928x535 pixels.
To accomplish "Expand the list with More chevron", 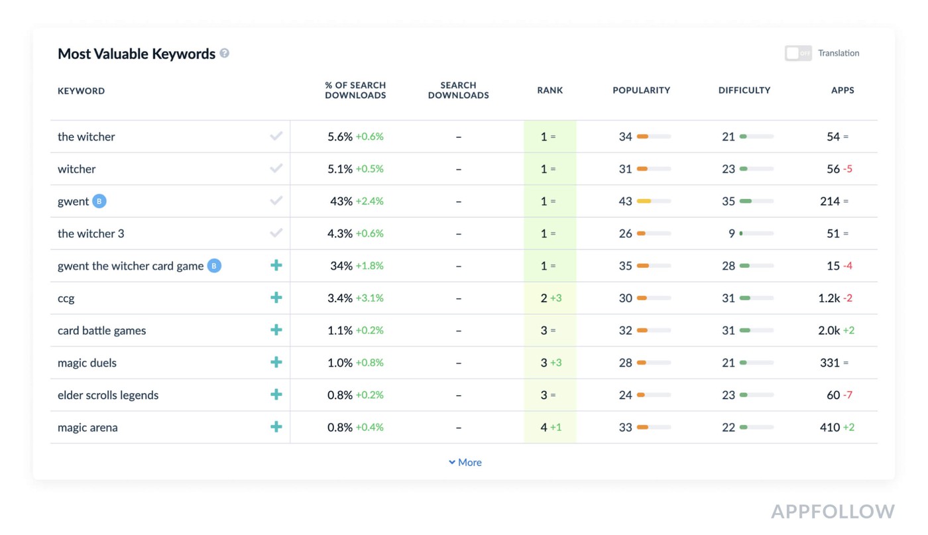I will pyautogui.click(x=465, y=462).
